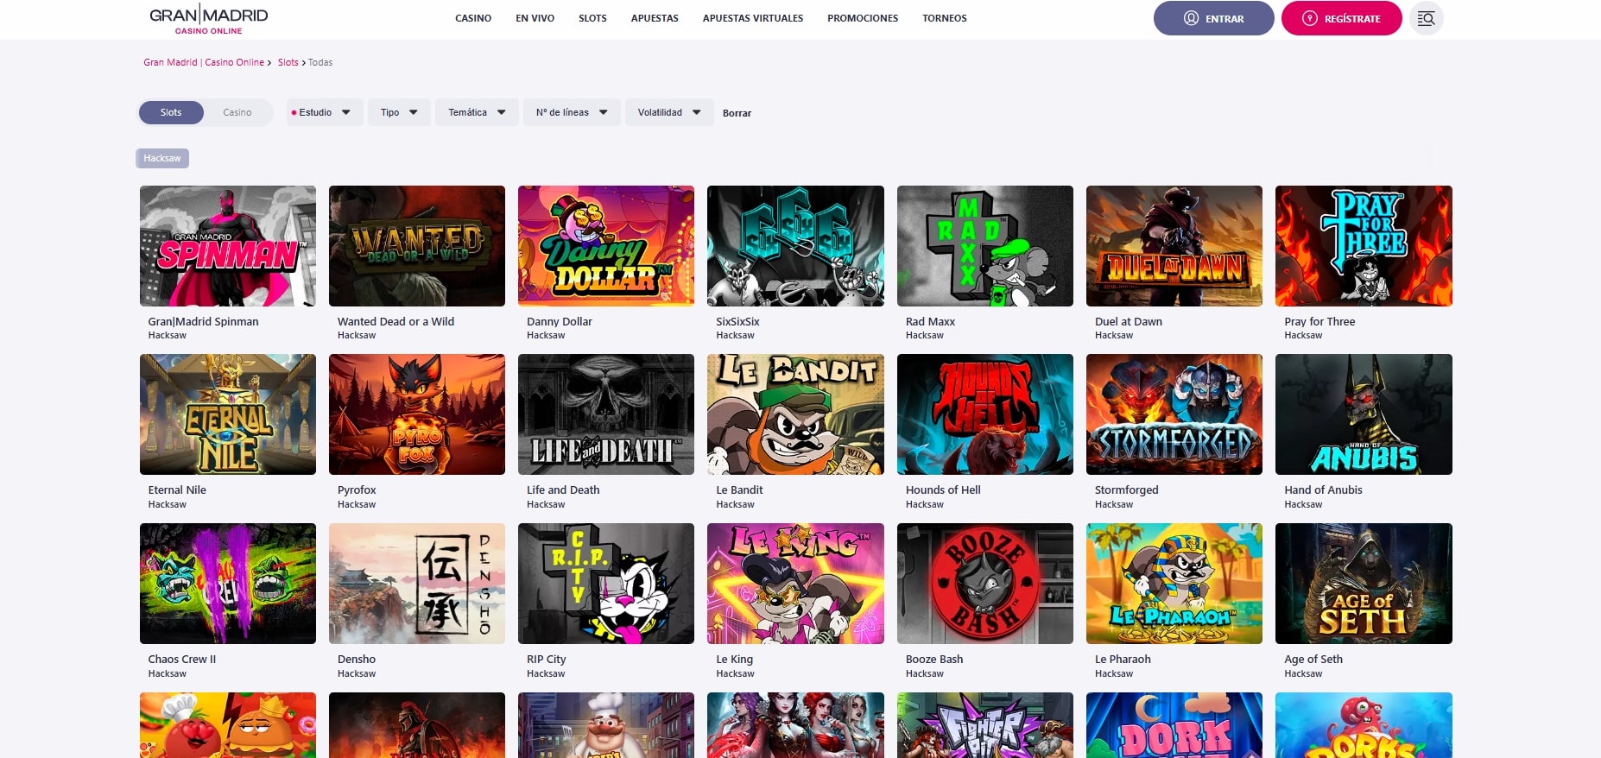Remove the Hacksaw filter chip
Screen dimensions: 1601x758
click(x=162, y=158)
